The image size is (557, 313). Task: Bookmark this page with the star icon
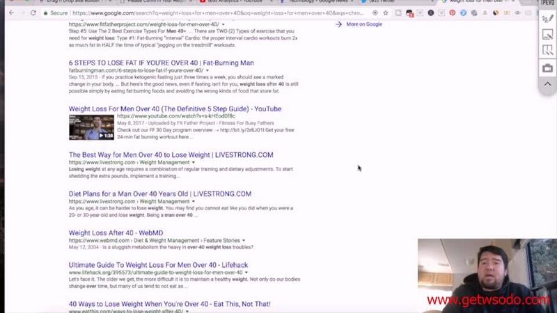[386, 13]
